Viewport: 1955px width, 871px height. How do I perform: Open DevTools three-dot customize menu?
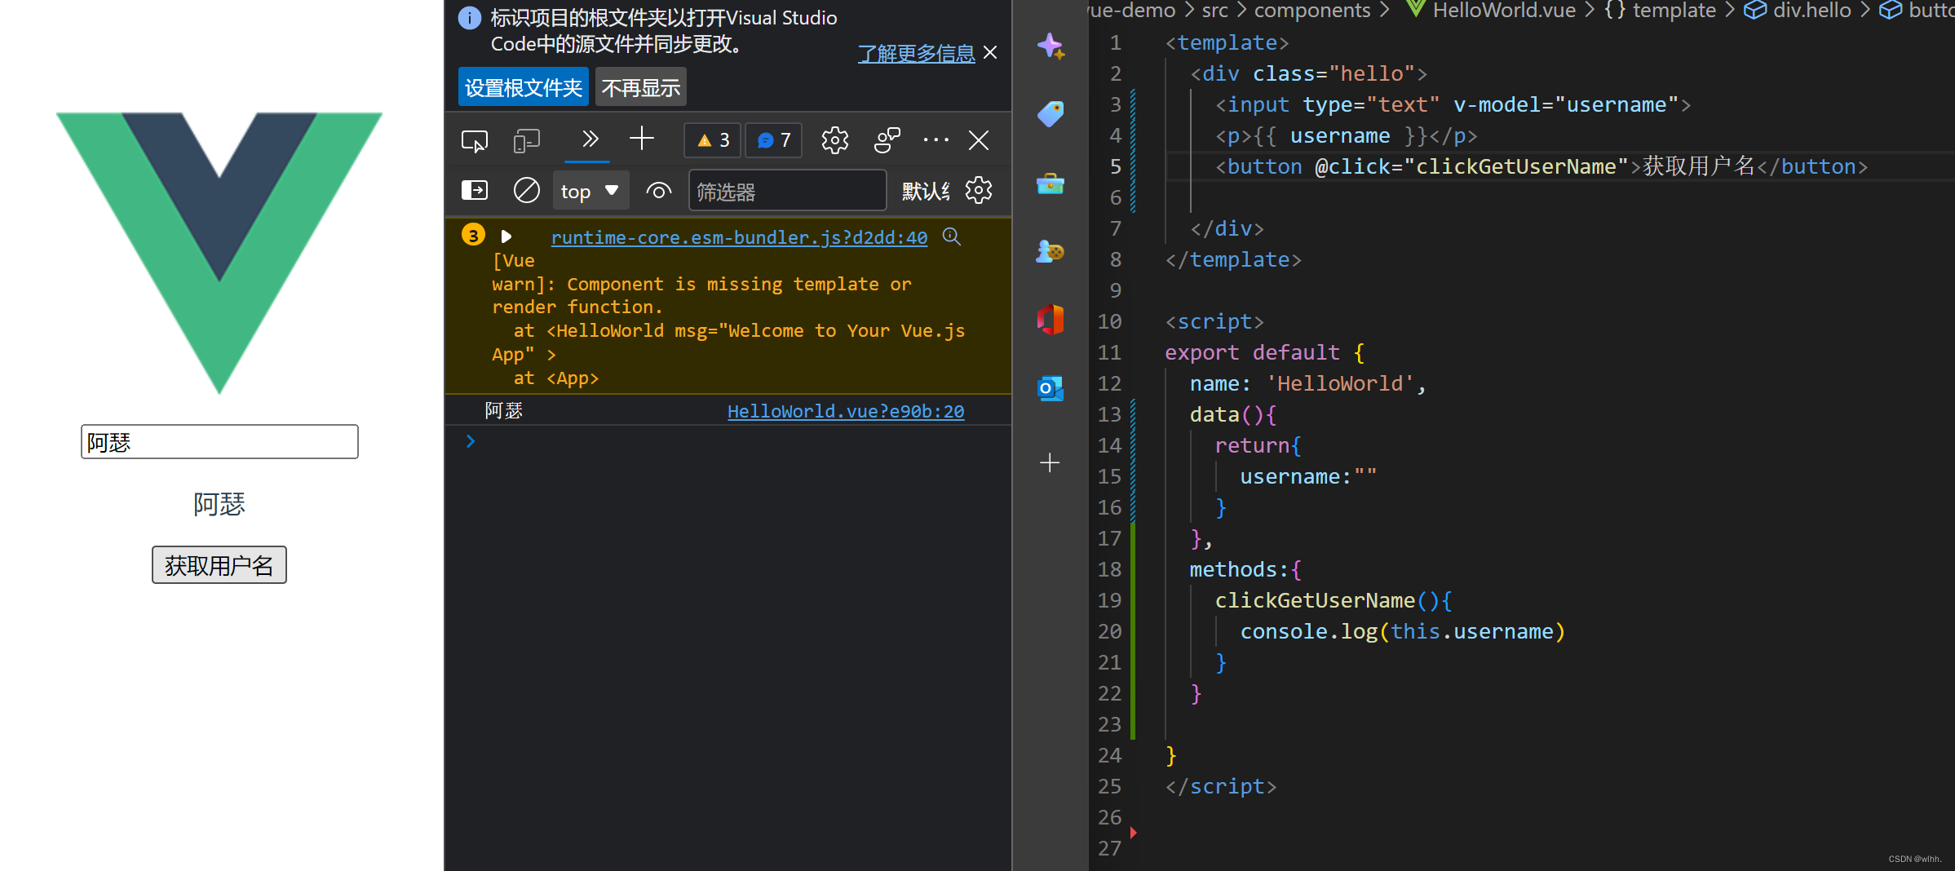point(935,140)
